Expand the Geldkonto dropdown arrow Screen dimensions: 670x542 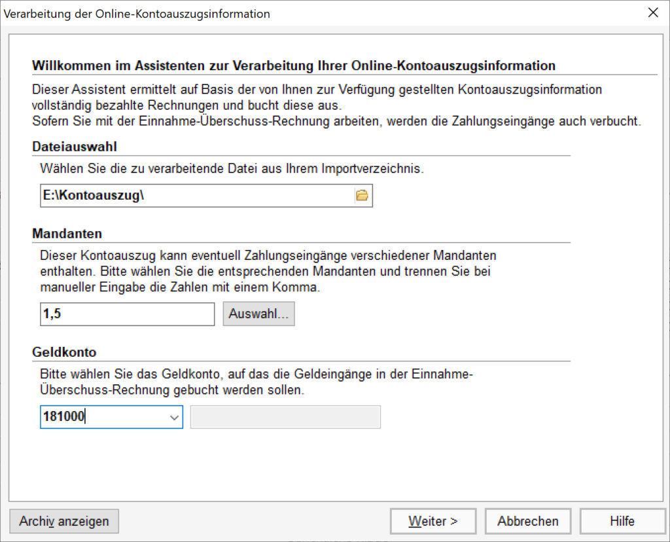(x=174, y=417)
